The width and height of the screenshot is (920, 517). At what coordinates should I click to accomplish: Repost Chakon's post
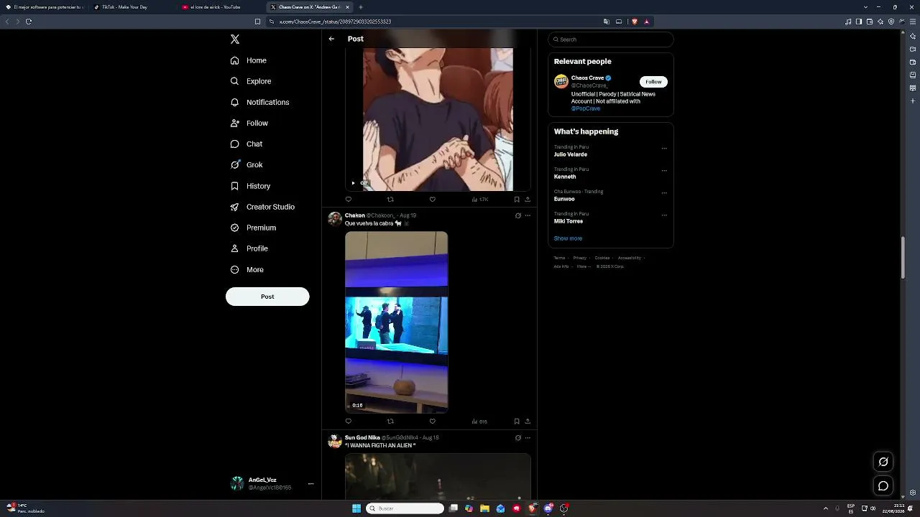390,421
